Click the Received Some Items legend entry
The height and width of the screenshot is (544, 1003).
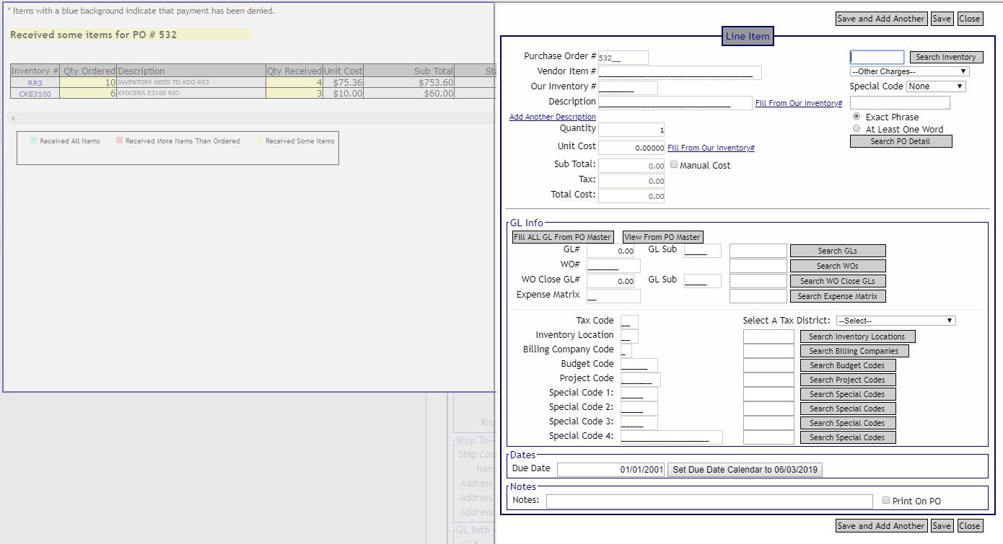tap(295, 141)
